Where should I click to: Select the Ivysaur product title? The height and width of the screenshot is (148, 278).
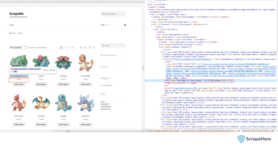click(41, 76)
